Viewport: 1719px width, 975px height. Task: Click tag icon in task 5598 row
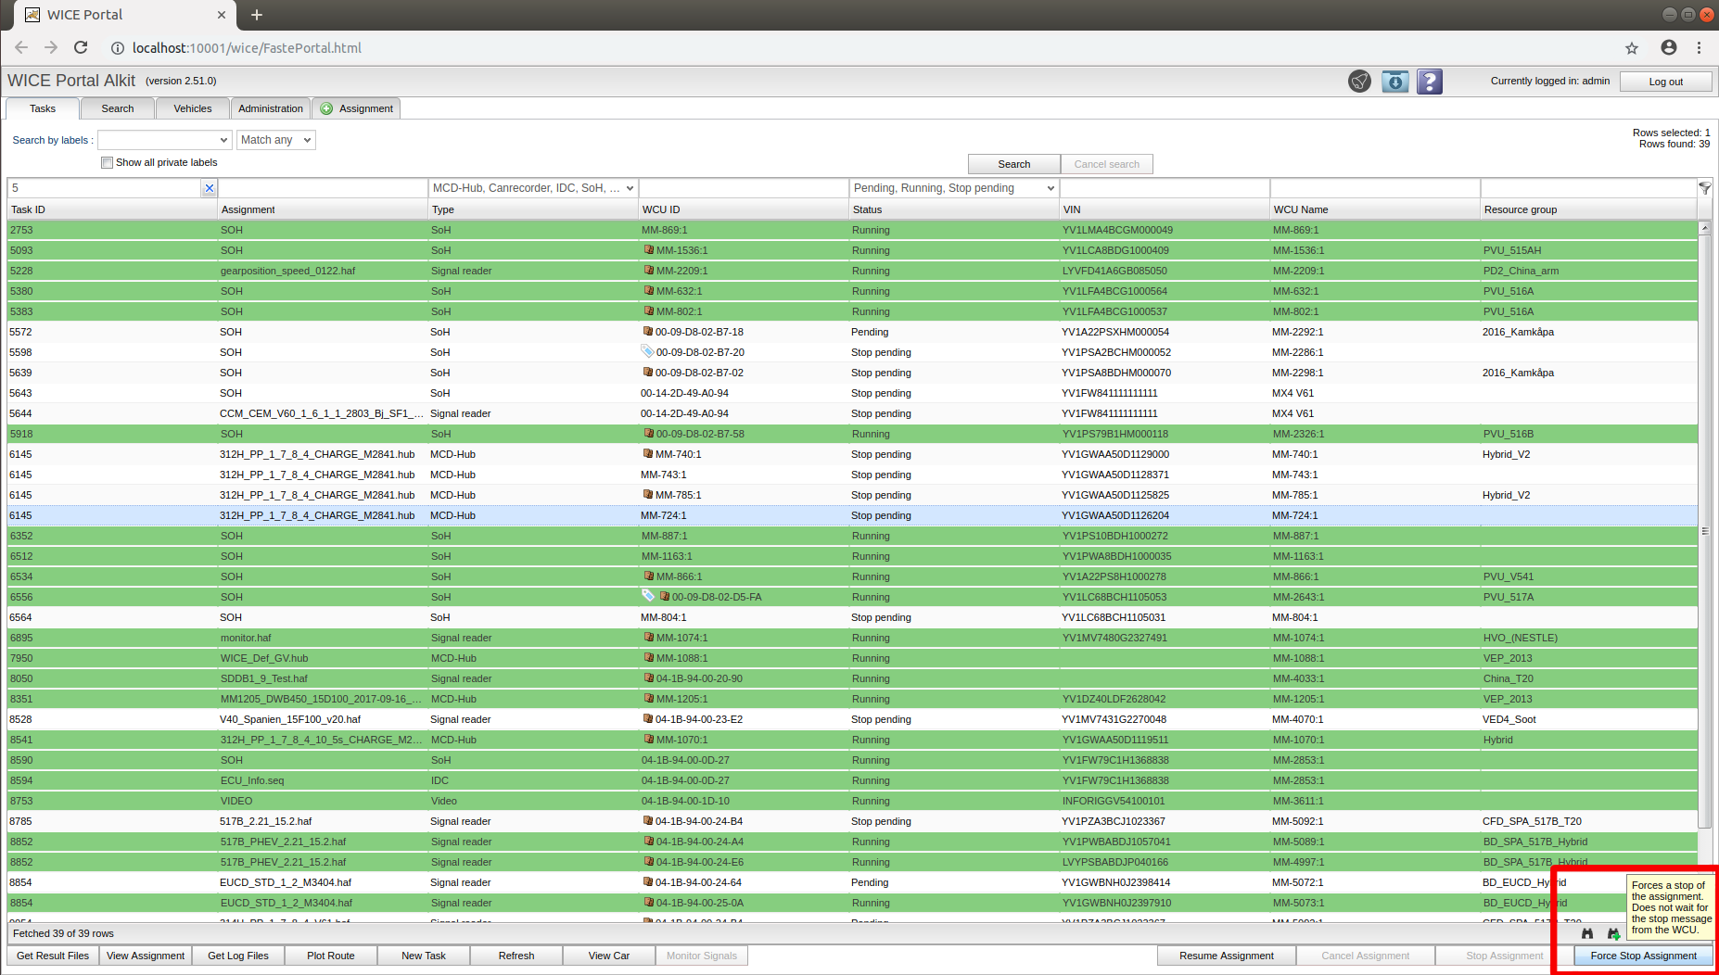[647, 352]
